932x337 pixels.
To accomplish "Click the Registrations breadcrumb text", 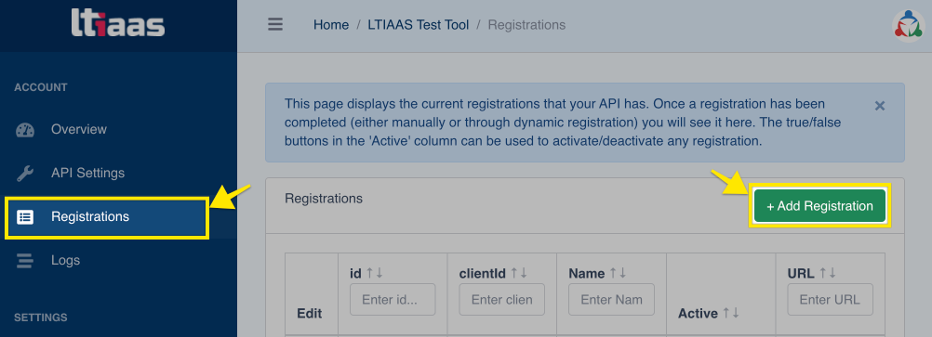I will tap(526, 25).
